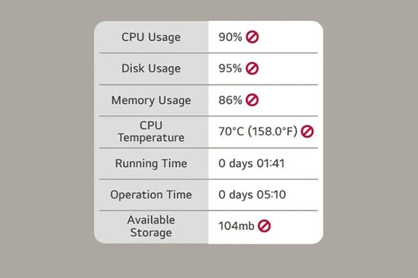Click the 104mb available storage value
418x278 pixels.
236,226
